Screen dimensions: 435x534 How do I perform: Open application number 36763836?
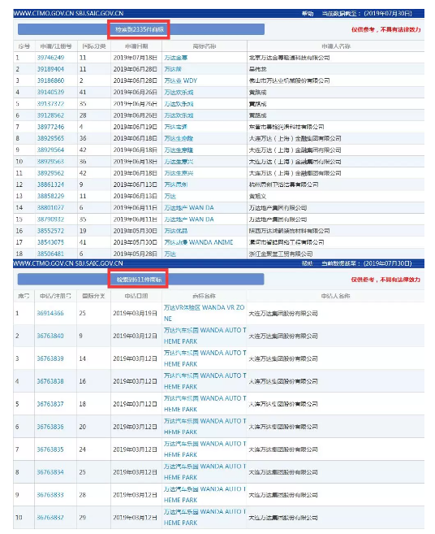(x=50, y=427)
